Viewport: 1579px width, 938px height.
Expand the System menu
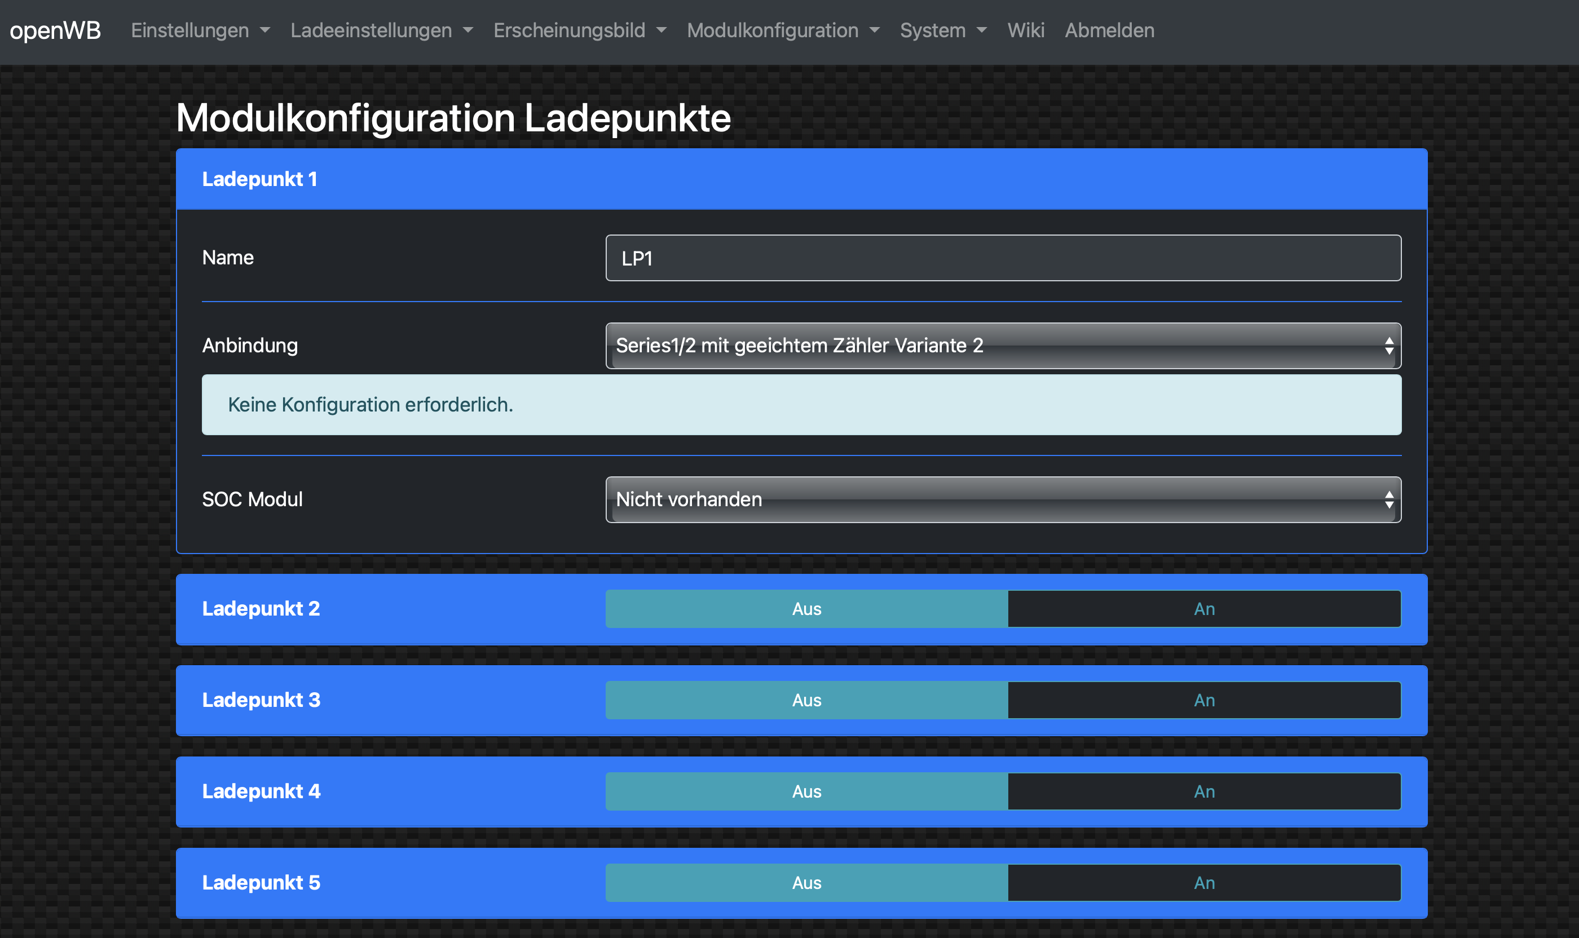click(942, 30)
